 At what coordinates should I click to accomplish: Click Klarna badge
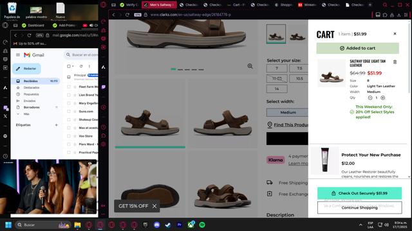point(276,160)
